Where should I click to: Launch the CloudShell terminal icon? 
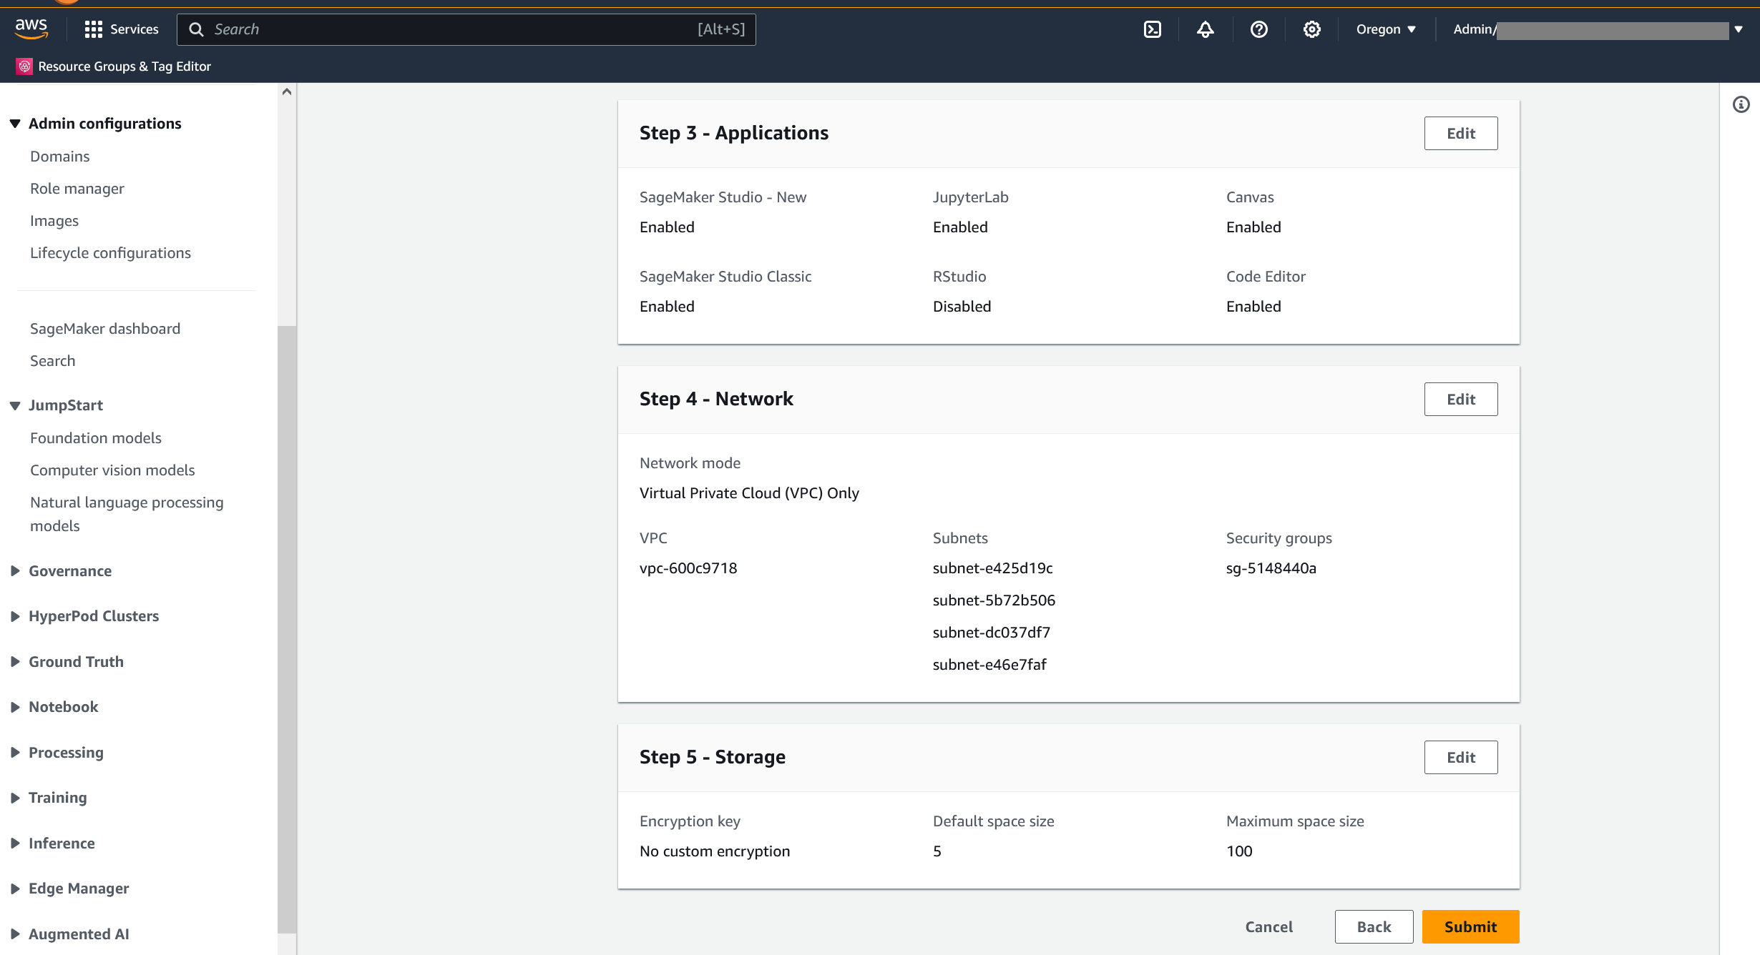tap(1153, 29)
